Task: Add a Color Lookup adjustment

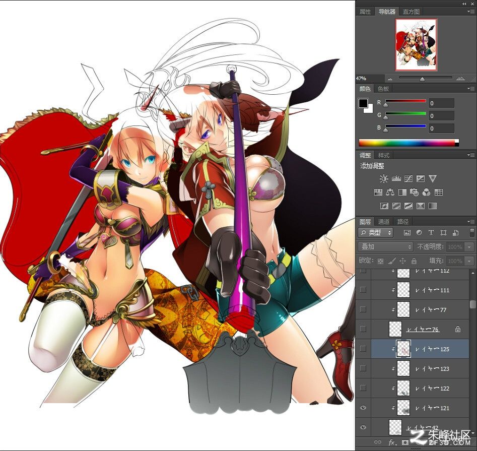Action: pyautogui.click(x=439, y=192)
